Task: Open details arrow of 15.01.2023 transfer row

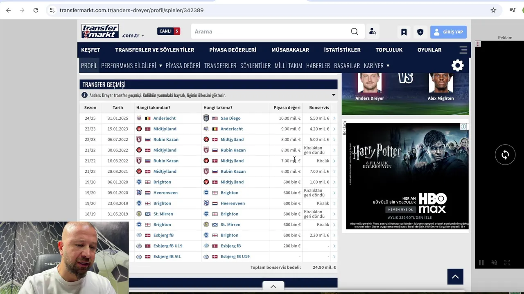Action: 334,129
